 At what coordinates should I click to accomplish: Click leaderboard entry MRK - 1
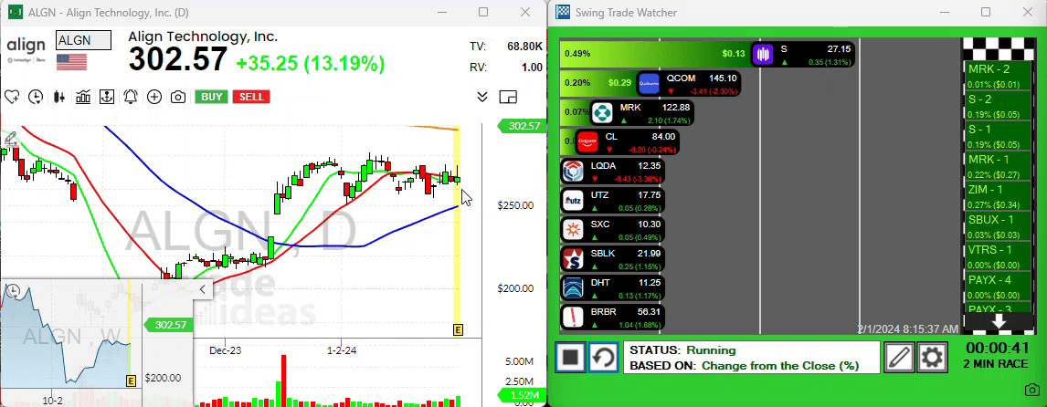[999, 166]
